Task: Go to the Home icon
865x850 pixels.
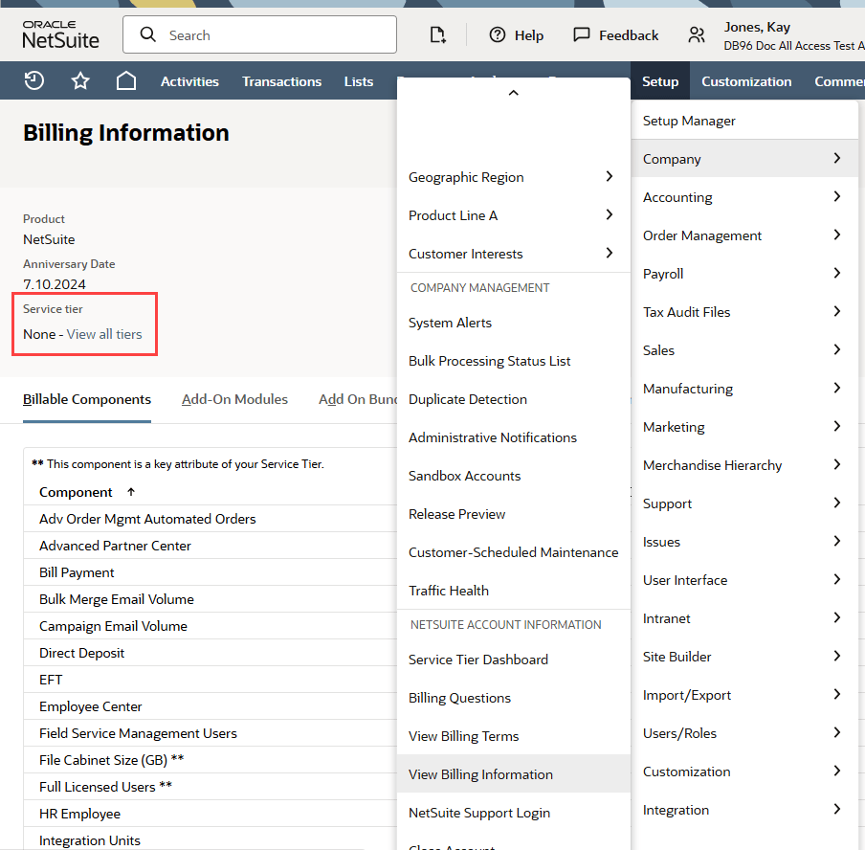Action: coord(126,80)
